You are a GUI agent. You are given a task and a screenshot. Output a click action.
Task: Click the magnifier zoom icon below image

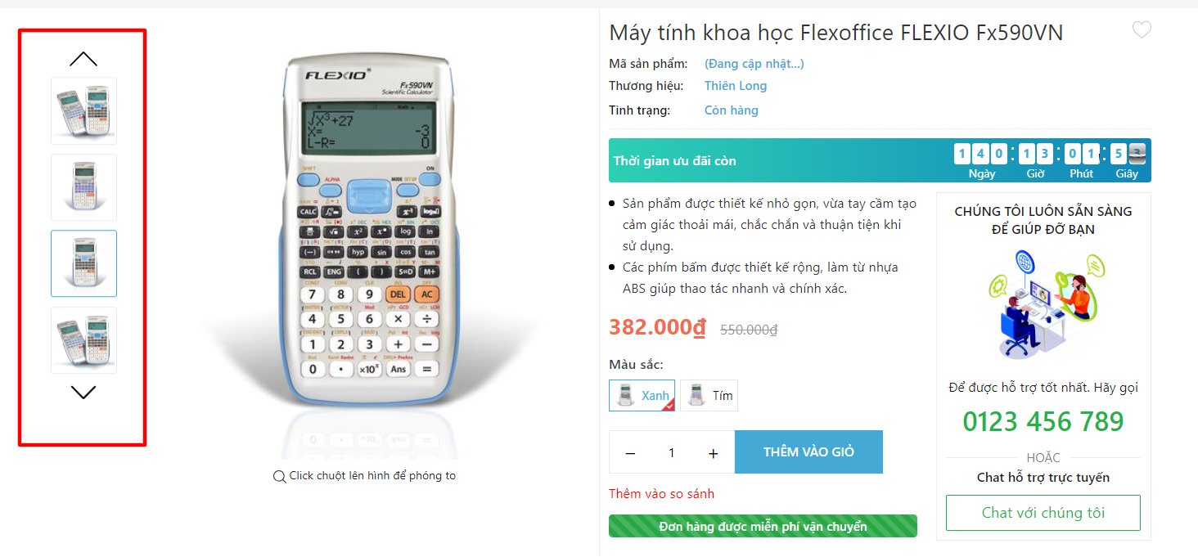(279, 476)
